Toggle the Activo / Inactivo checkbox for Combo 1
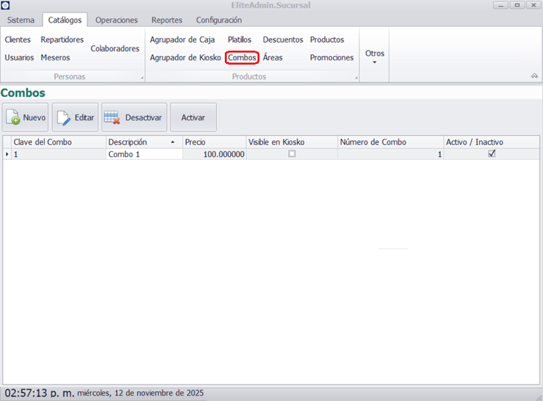 (492, 154)
